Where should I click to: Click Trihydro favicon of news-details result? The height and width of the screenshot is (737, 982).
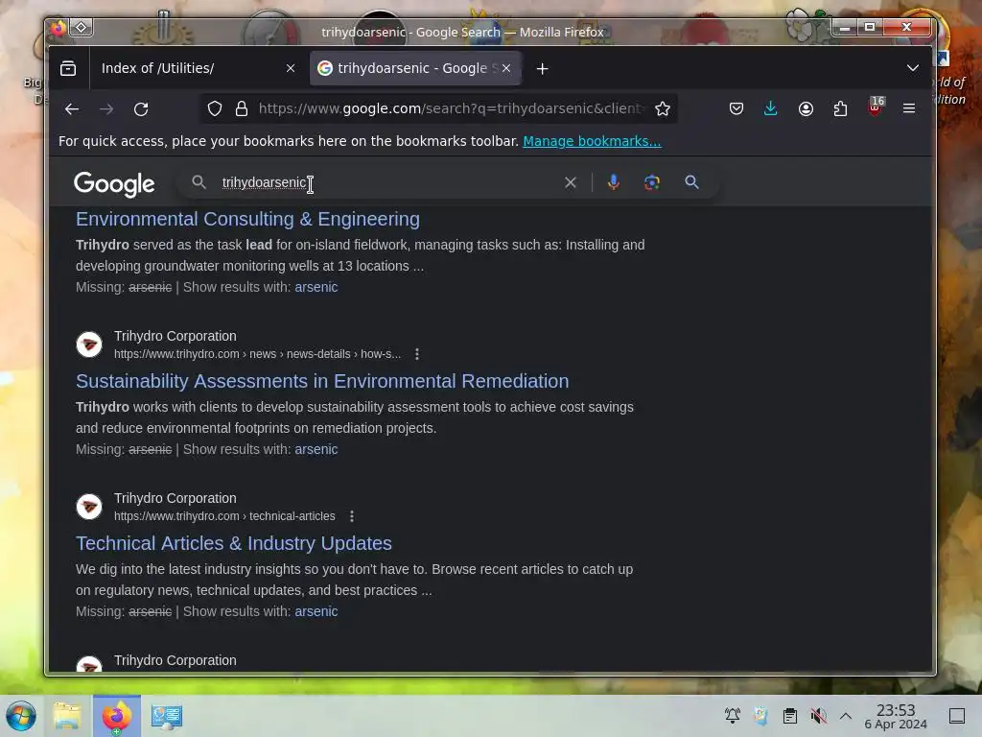(x=89, y=345)
